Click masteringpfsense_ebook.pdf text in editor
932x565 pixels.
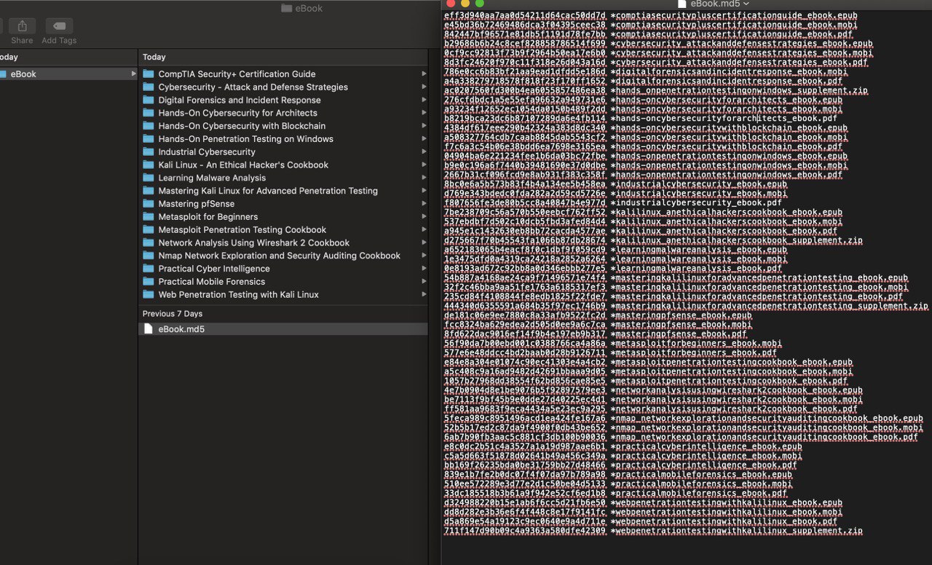coord(682,334)
